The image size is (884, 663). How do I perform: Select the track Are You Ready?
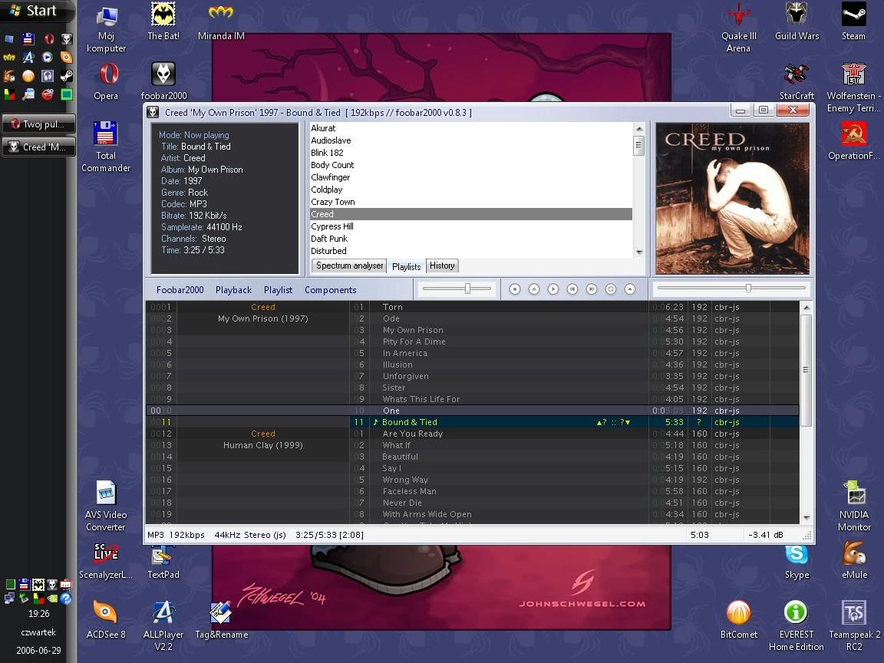point(472,434)
